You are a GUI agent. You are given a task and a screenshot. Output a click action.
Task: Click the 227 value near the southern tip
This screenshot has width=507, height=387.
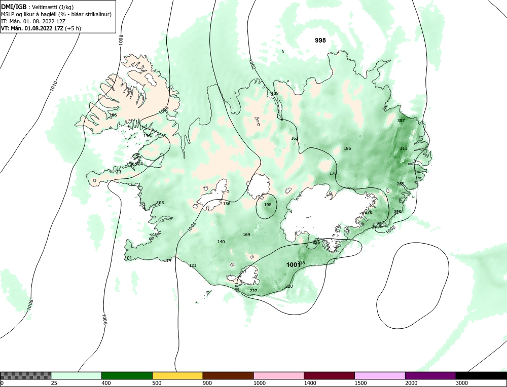tap(253, 291)
